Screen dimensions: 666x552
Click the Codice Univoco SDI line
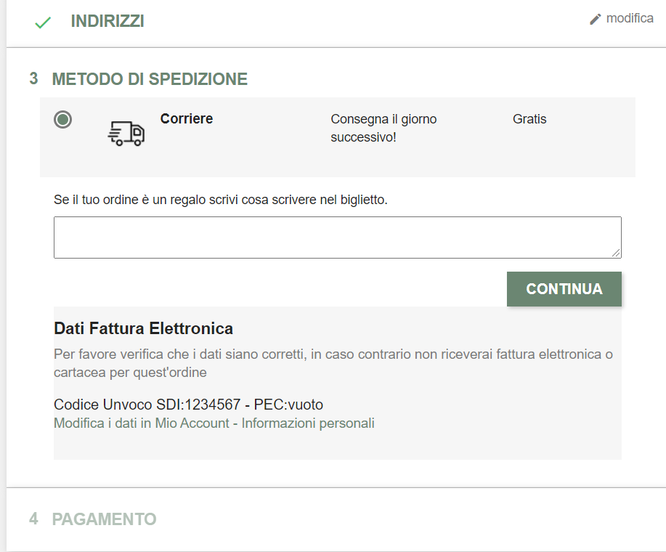(x=188, y=405)
